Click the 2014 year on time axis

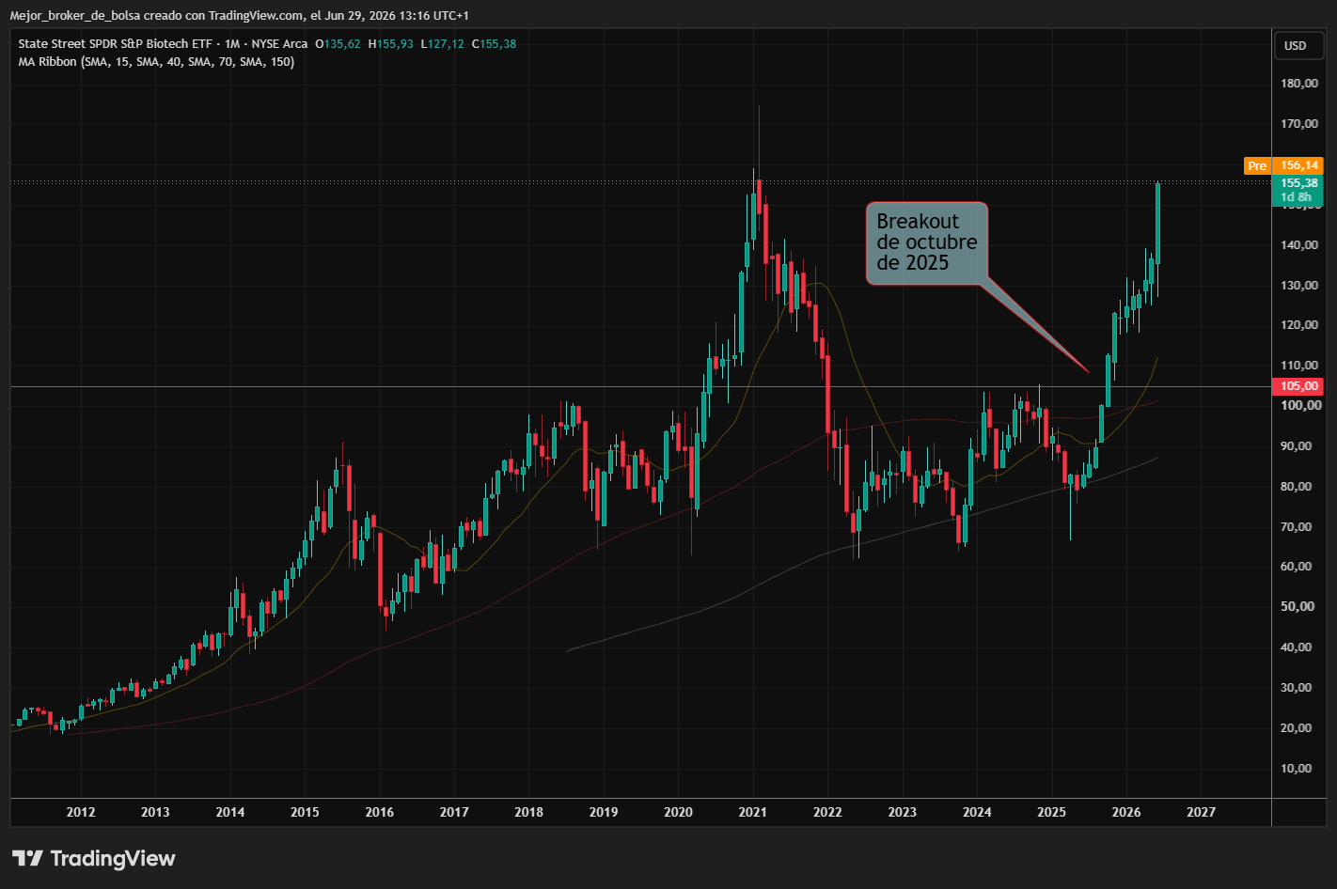[x=230, y=813]
